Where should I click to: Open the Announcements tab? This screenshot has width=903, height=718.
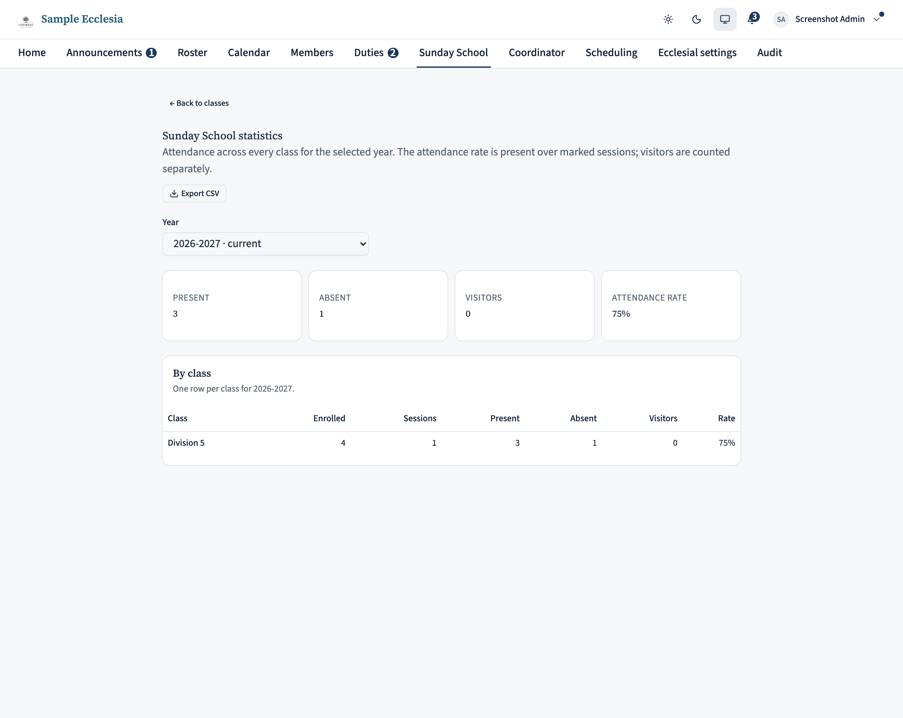coord(111,52)
